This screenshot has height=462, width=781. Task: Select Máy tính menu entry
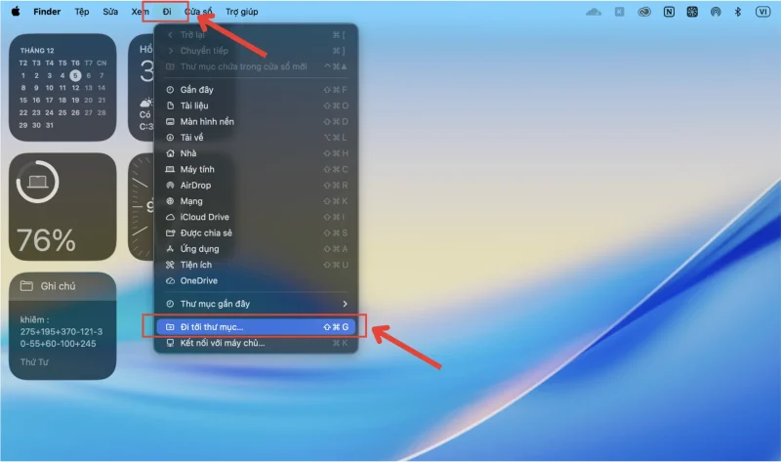256,169
